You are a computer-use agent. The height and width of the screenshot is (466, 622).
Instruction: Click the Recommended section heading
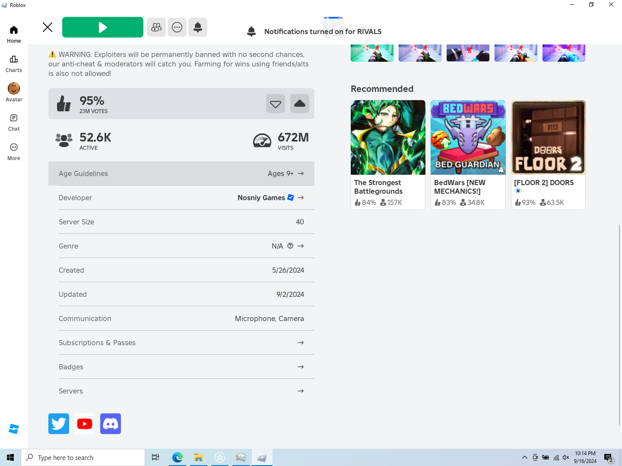click(382, 89)
